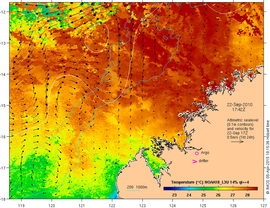This screenshot has width=270, height=208.
Task: Click the latitude axis label -14
Action: pyautogui.click(x=3, y=74)
